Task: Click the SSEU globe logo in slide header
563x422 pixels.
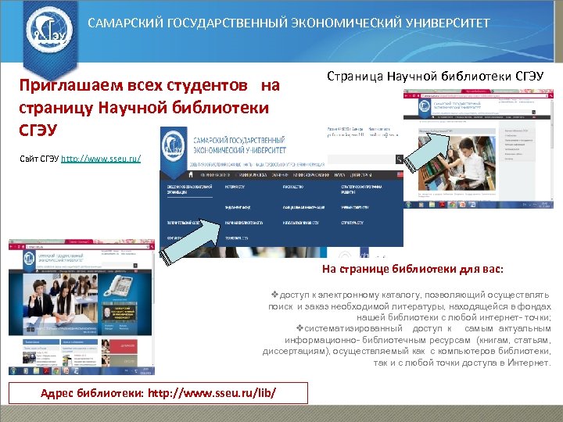Action: 49,30
